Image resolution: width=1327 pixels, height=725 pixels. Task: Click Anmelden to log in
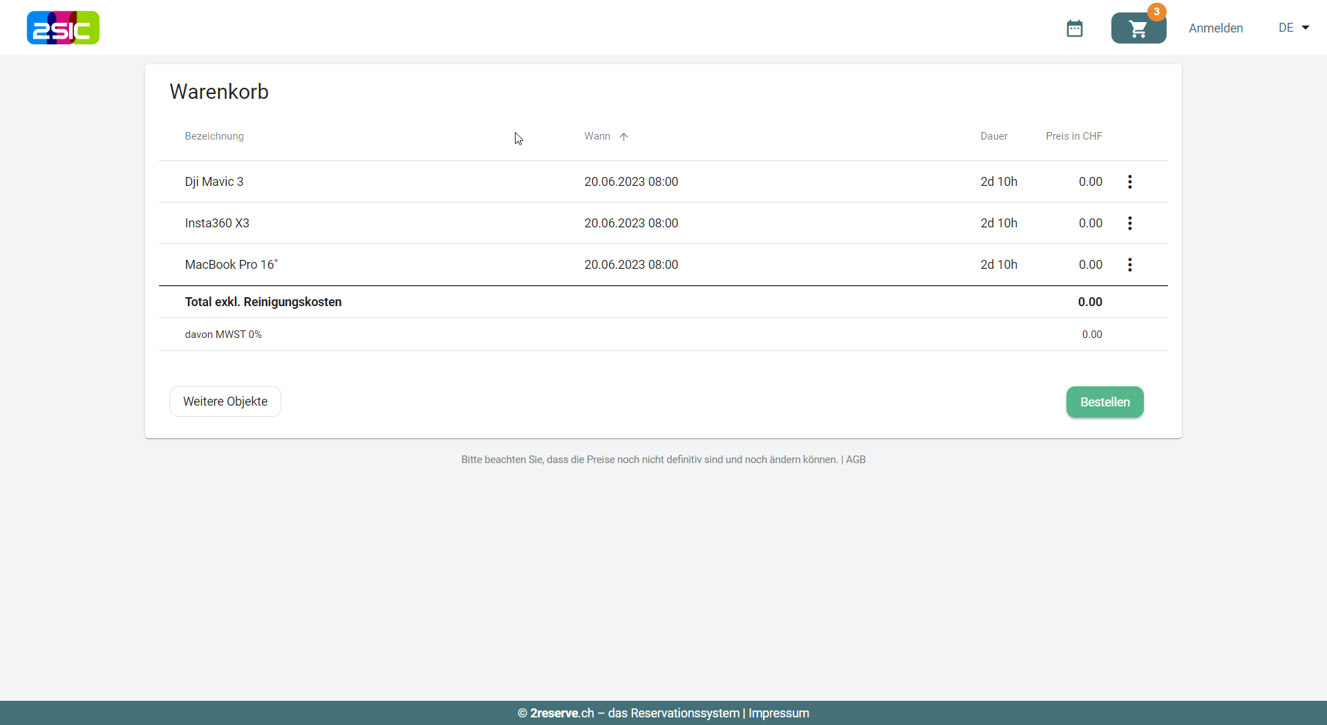point(1216,28)
